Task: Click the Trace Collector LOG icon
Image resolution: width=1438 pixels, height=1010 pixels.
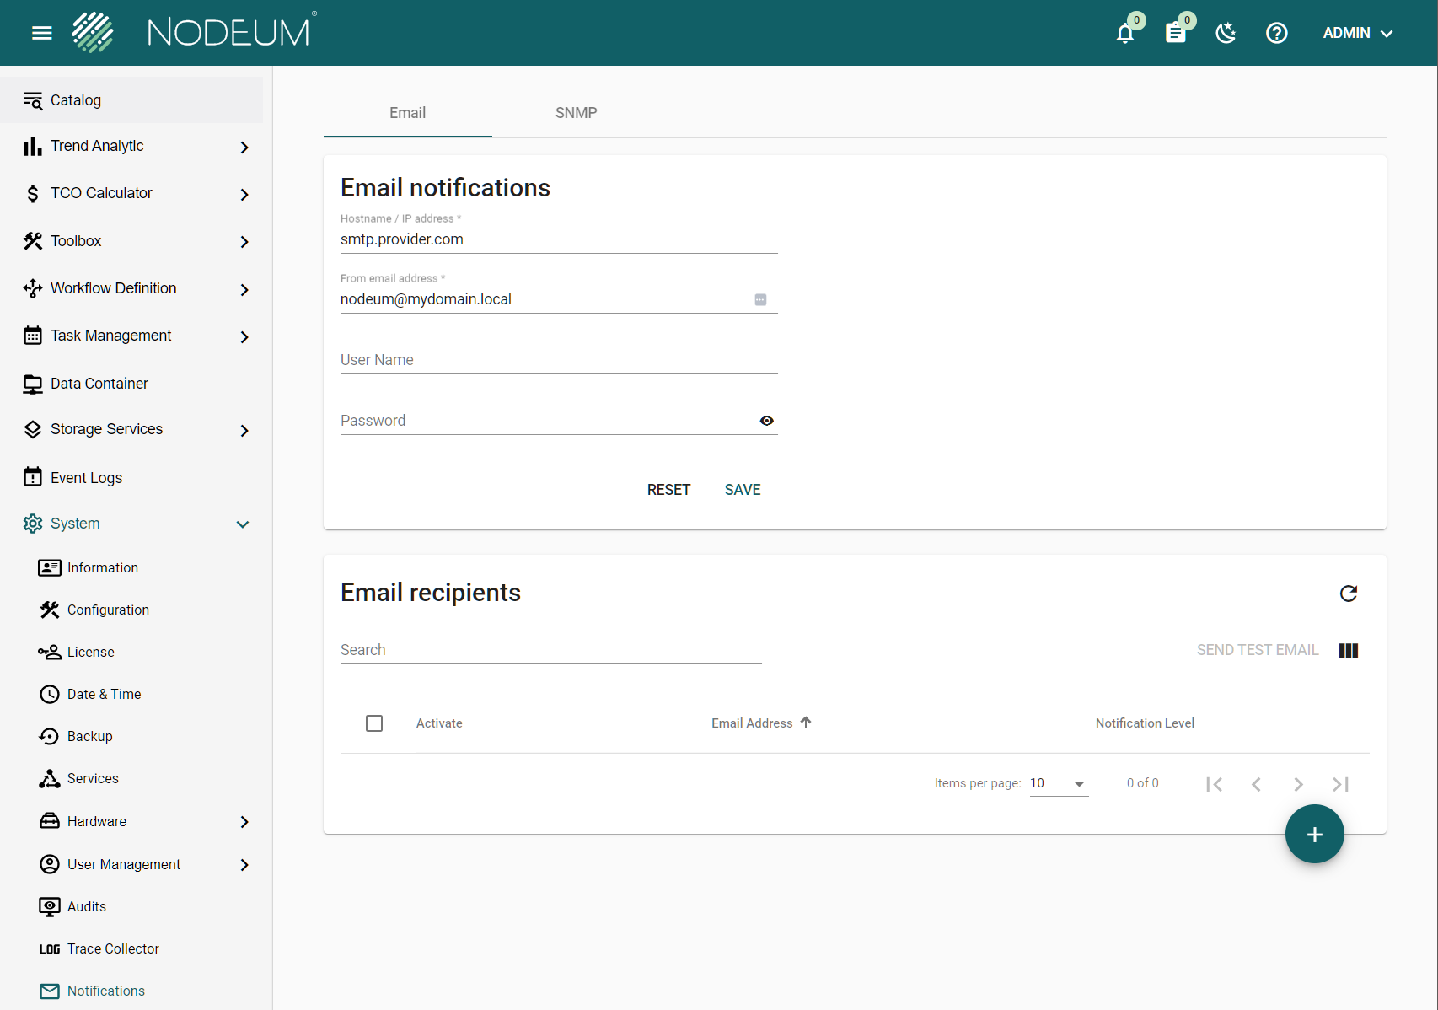Action: (x=50, y=949)
